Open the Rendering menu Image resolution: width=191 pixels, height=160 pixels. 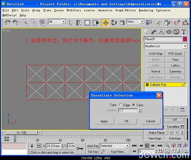[146, 10]
